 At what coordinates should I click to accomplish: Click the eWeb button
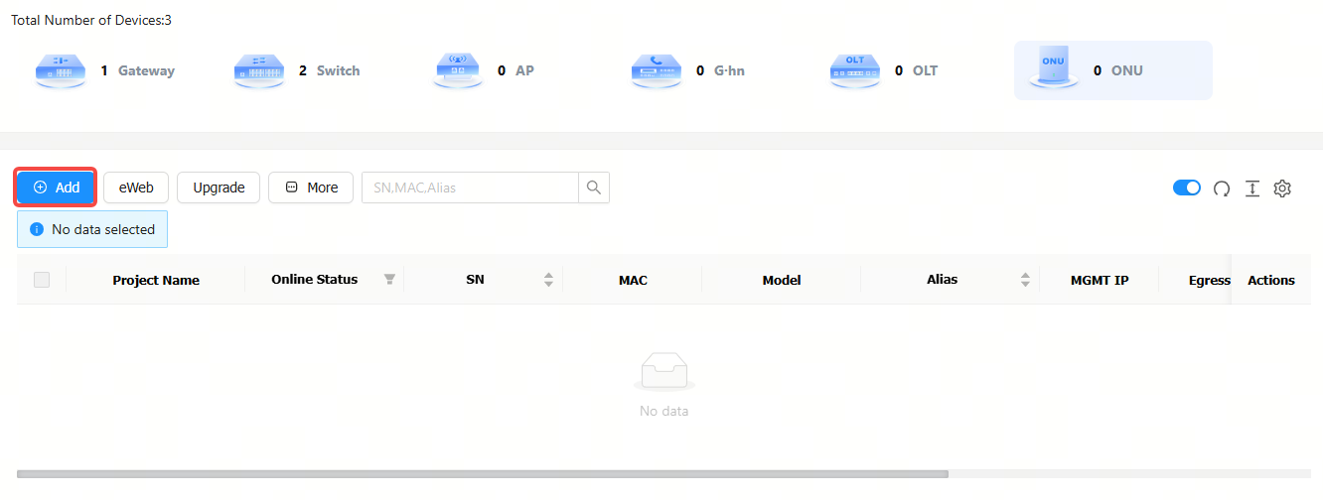(x=136, y=187)
